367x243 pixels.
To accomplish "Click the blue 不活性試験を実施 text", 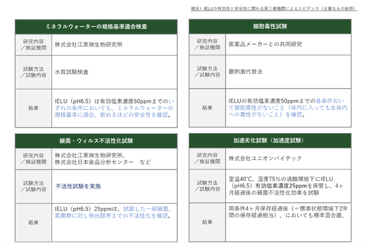I will pos(78,187).
